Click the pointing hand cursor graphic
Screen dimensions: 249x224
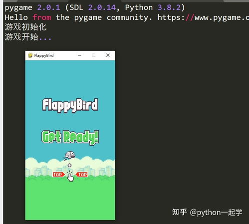(70, 177)
